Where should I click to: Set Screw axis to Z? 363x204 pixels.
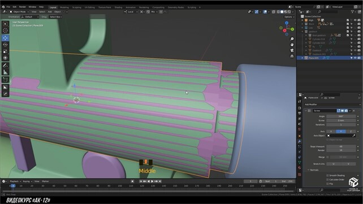pyautogui.click(x=351, y=131)
